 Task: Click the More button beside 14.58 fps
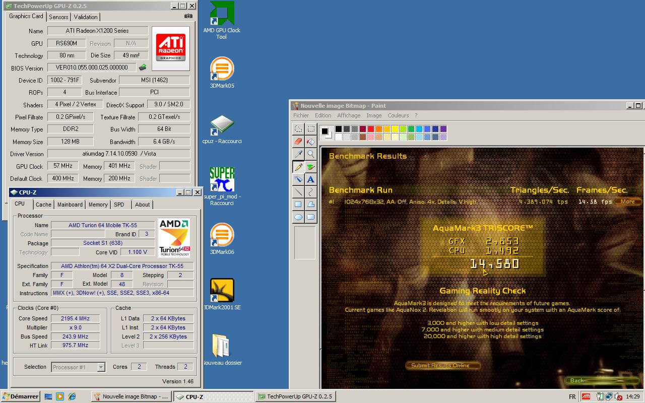pyautogui.click(x=627, y=201)
